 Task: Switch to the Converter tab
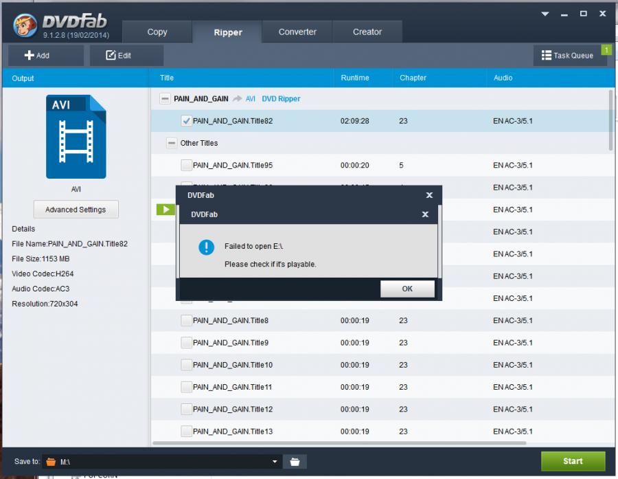point(297,32)
